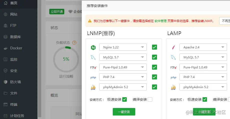Click the 不再显示 button in notice
The image size is (230, 119).
[x=225, y=21]
